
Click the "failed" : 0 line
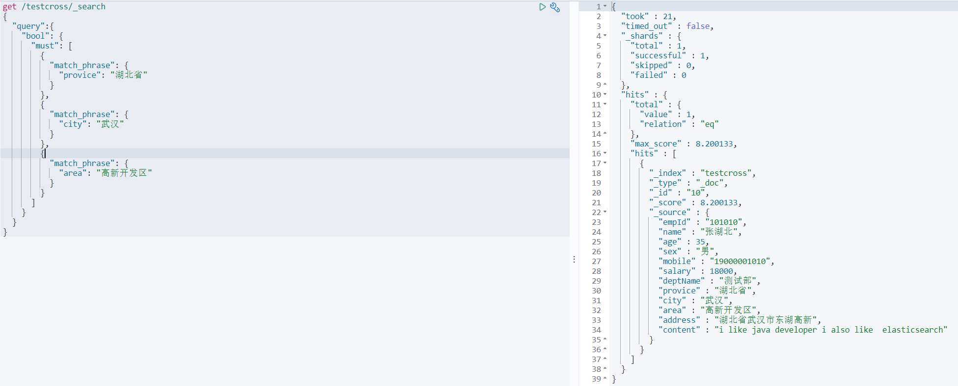coord(658,75)
